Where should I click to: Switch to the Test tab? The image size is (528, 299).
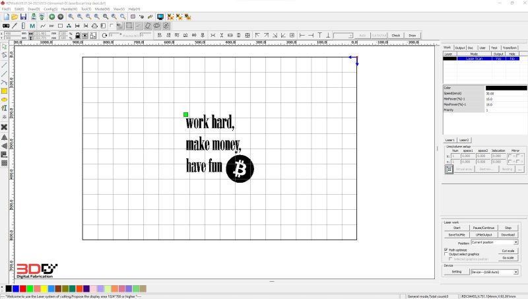point(494,48)
